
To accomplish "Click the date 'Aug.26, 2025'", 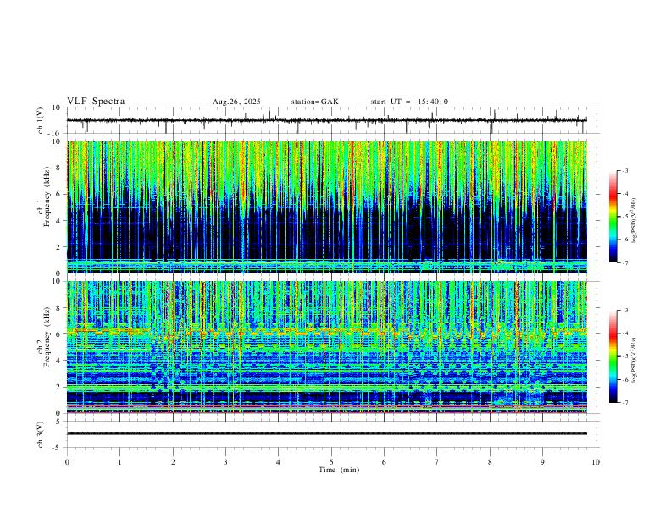I will pos(236,102).
